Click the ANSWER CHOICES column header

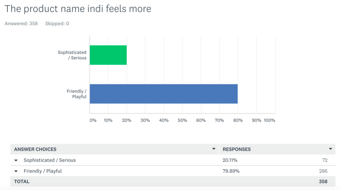tap(35, 149)
